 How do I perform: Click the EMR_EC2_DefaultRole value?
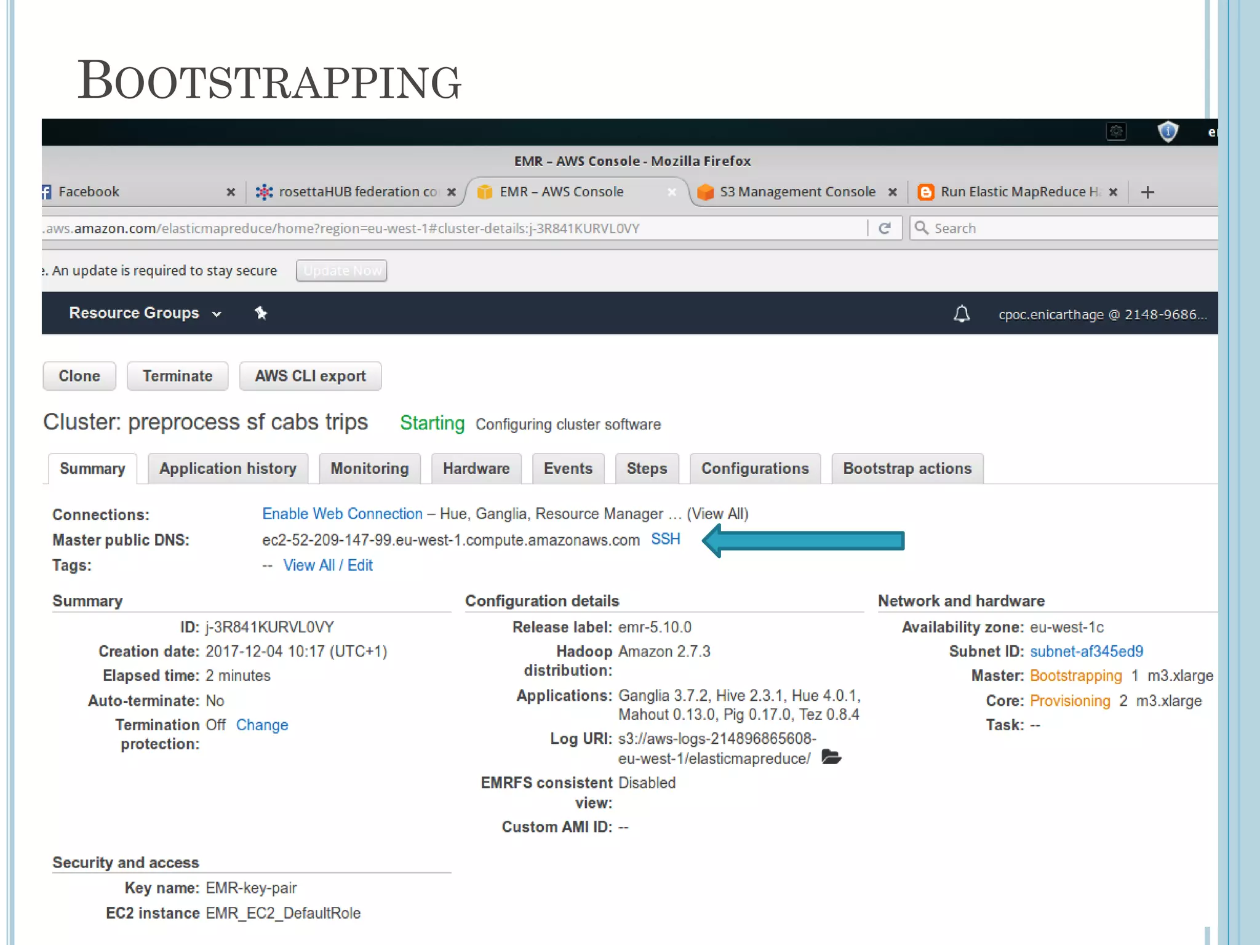pyautogui.click(x=283, y=913)
